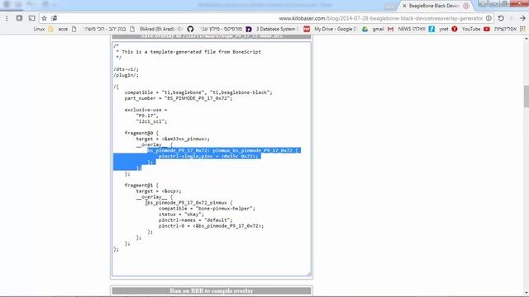Close the BeagleBone Black tab

coord(404,6)
